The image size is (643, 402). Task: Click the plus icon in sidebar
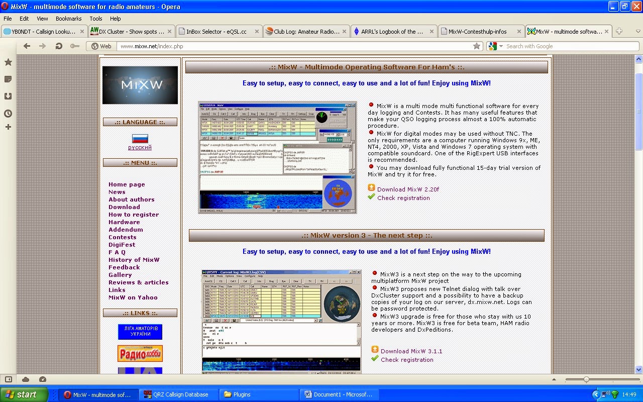(x=8, y=127)
